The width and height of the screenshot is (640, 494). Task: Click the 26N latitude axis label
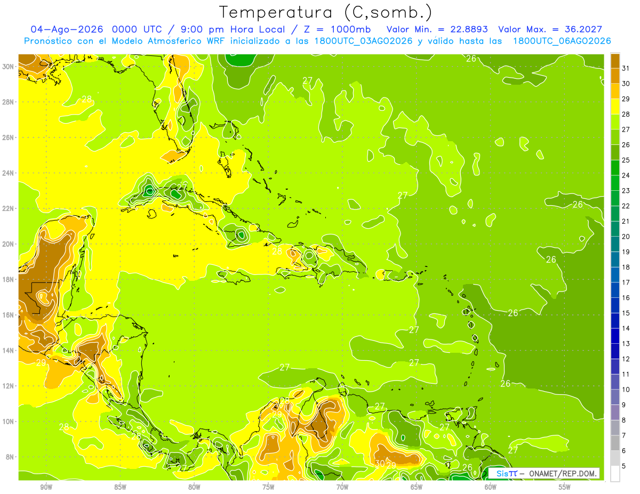[x=8, y=137]
